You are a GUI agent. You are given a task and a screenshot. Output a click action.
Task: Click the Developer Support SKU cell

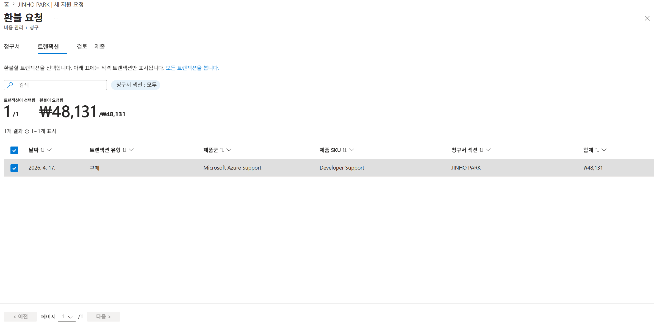(342, 168)
